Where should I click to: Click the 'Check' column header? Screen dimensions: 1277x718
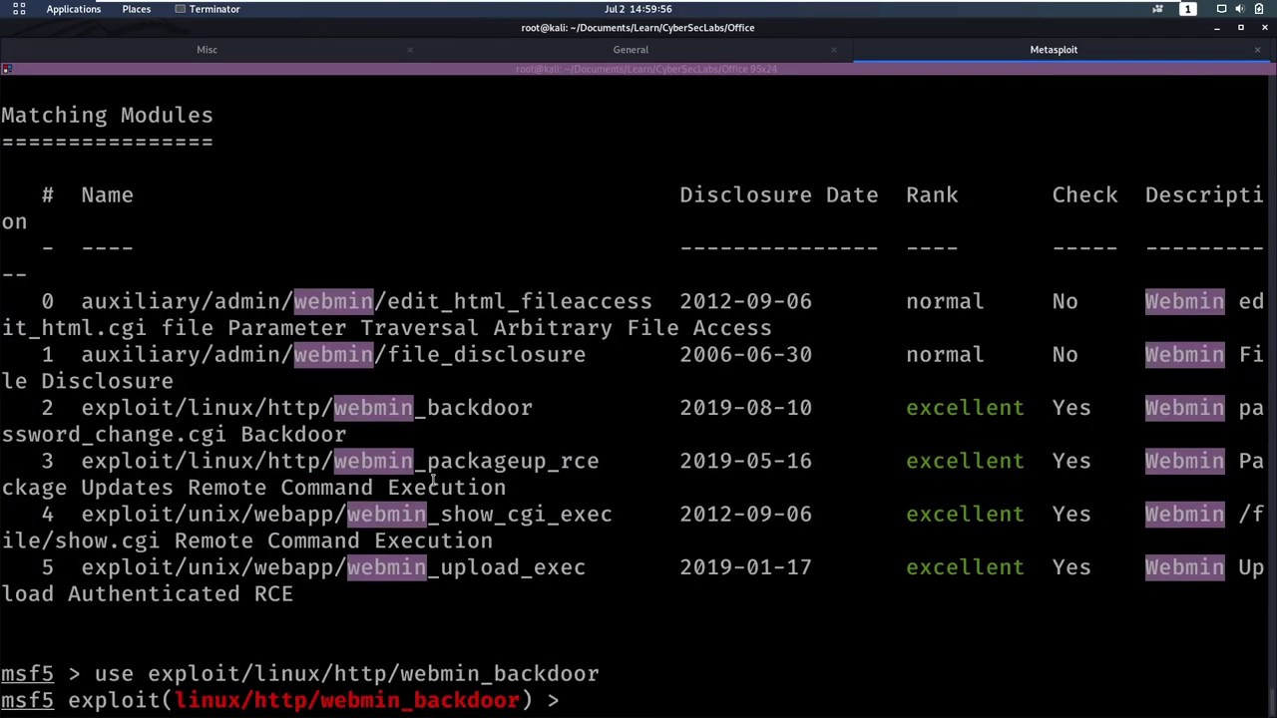click(1084, 195)
